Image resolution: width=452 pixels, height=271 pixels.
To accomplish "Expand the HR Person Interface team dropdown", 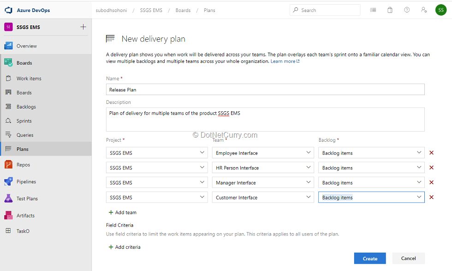I will point(263,168).
